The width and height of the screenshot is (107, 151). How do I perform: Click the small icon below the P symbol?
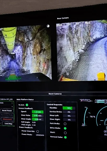point(106,135)
